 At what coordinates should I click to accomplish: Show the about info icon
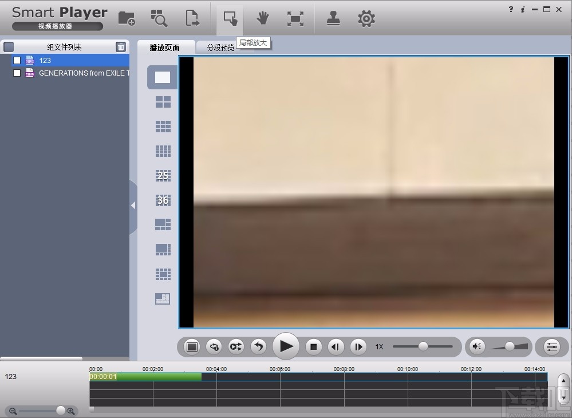tap(522, 10)
